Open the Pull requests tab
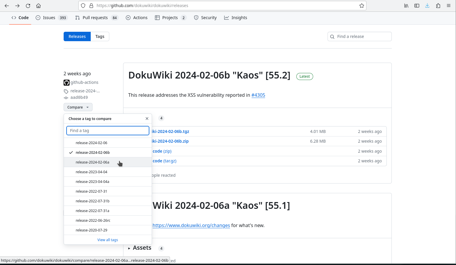This screenshot has height=265, width=456. pos(95,18)
